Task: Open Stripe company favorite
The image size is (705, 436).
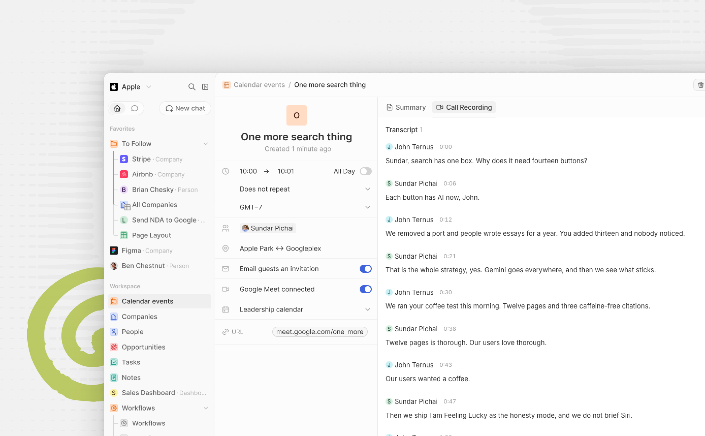Action: tap(157, 159)
